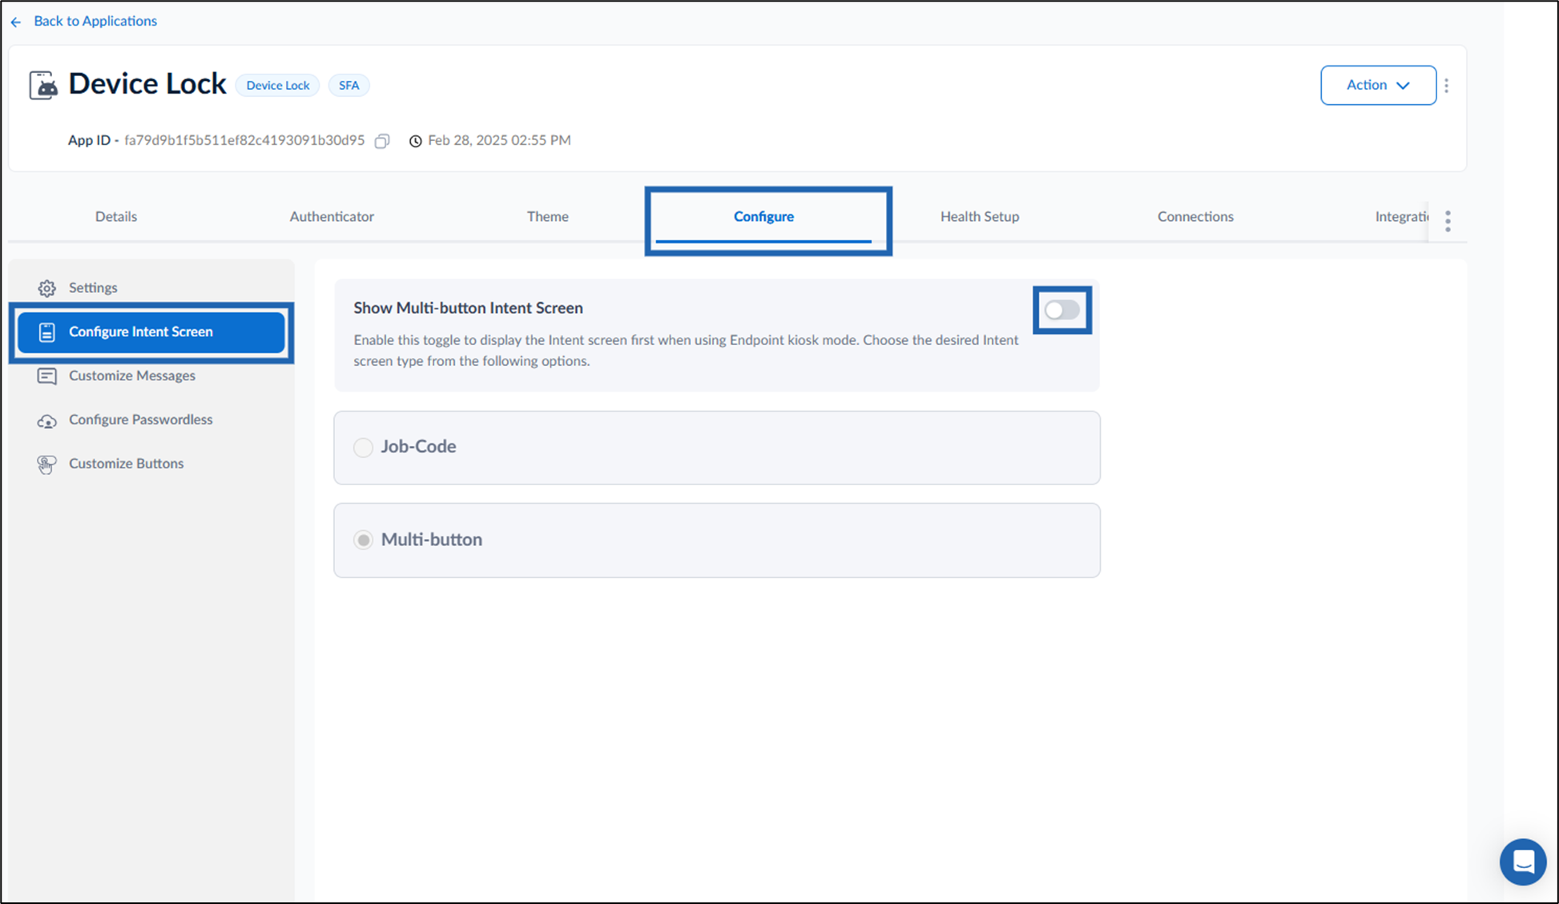Click the Settings gear icon
Viewport: 1559px width, 904px height.
(x=46, y=288)
